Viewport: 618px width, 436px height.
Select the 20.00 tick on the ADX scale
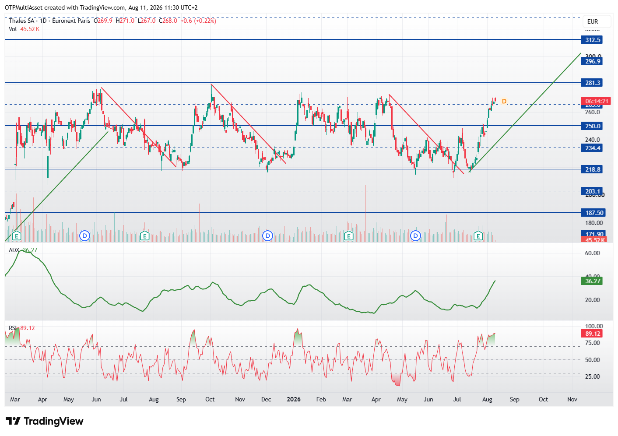click(593, 300)
